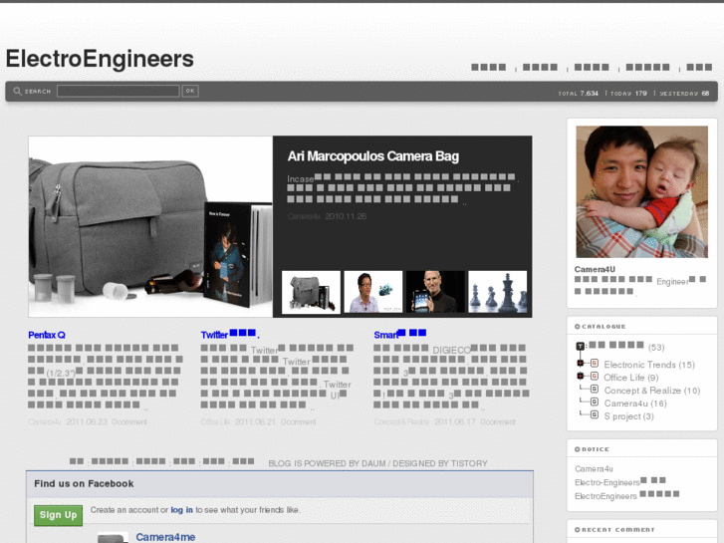
Task: Select the man holding iPad thumbnail
Action: point(435,292)
